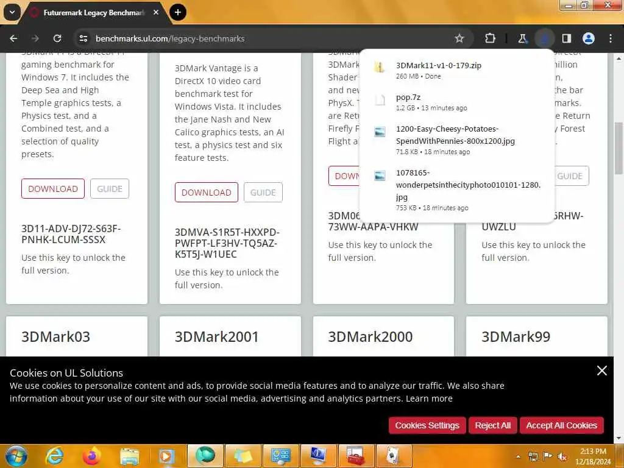Click the UWZLU key text

498,227
